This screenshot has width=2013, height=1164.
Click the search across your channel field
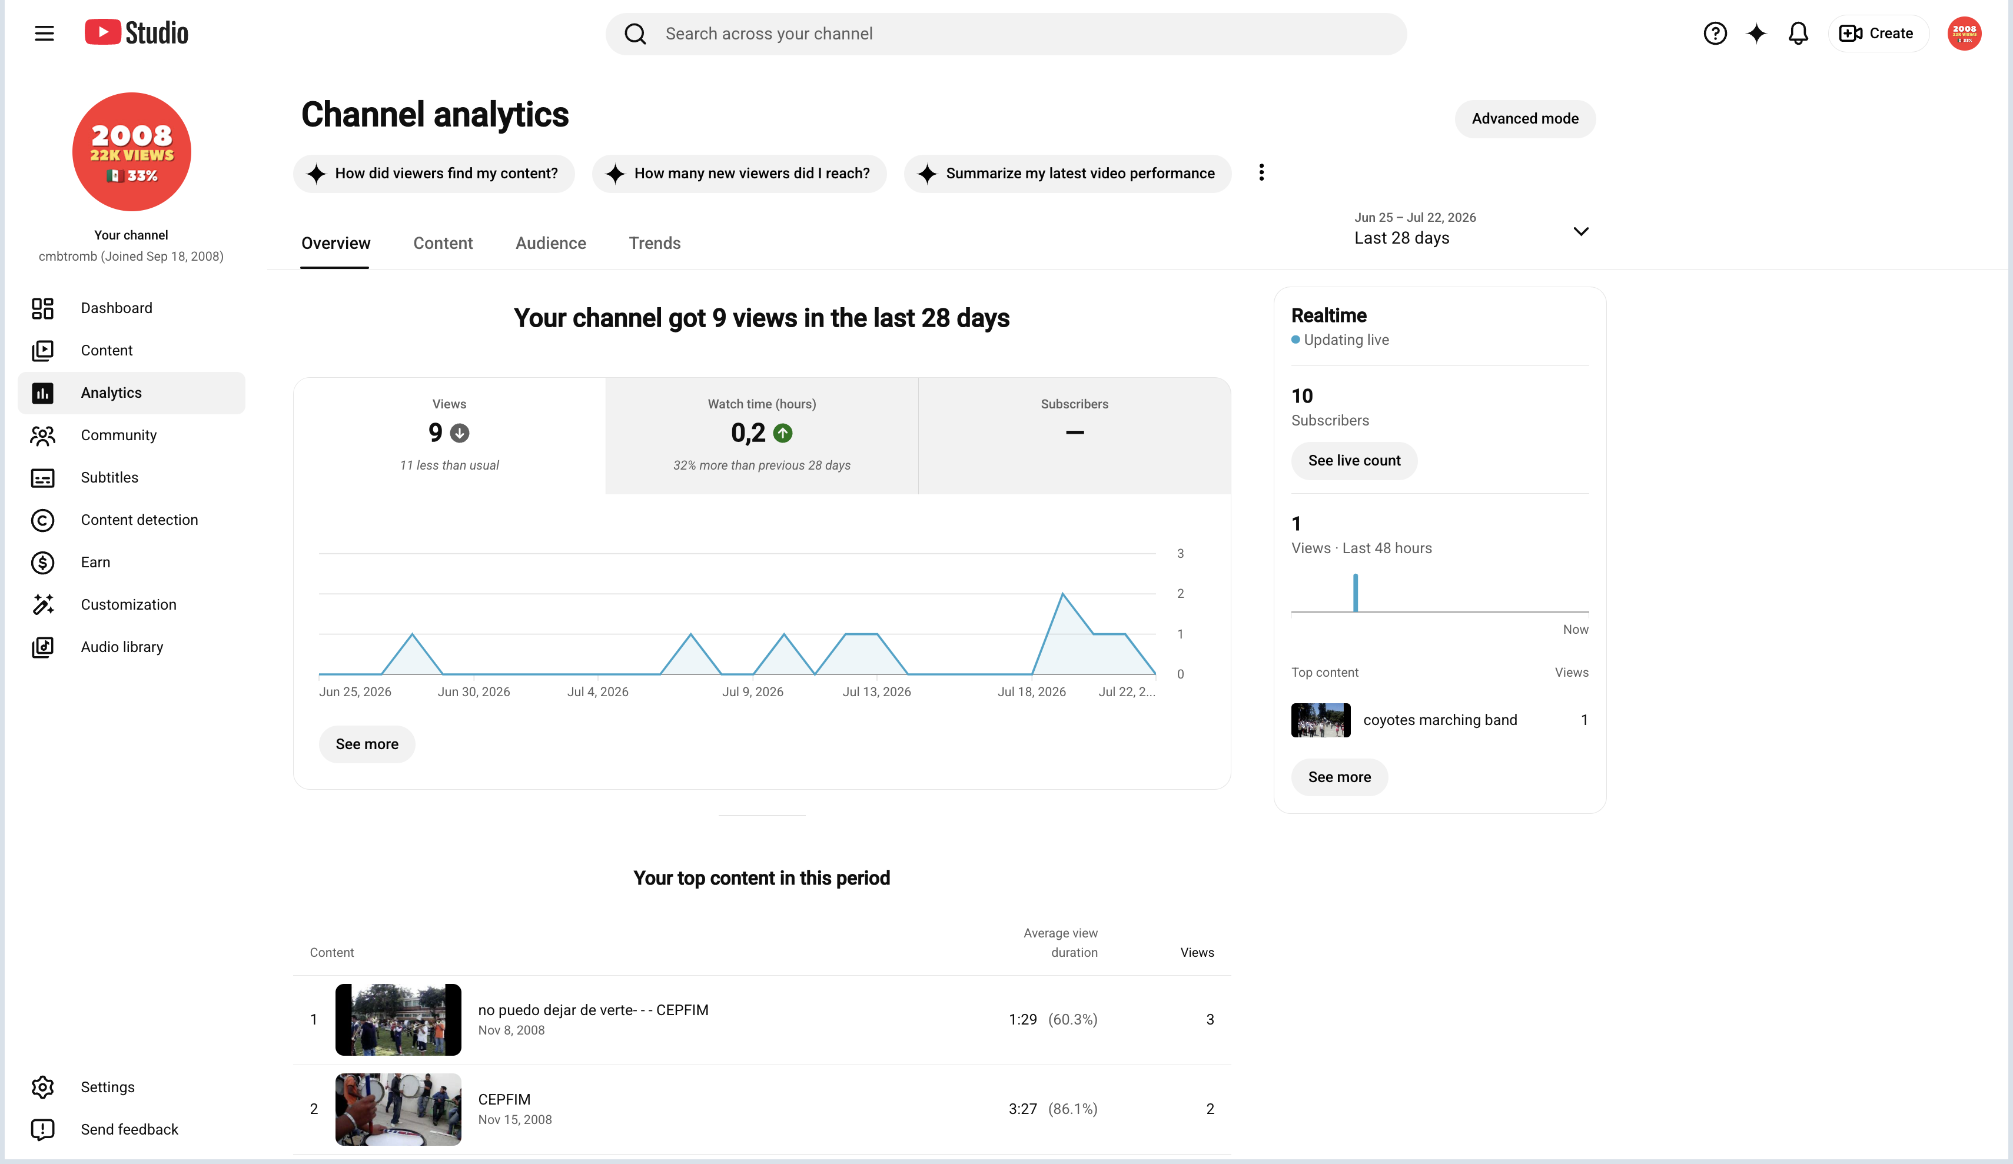[x=1006, y=34]
